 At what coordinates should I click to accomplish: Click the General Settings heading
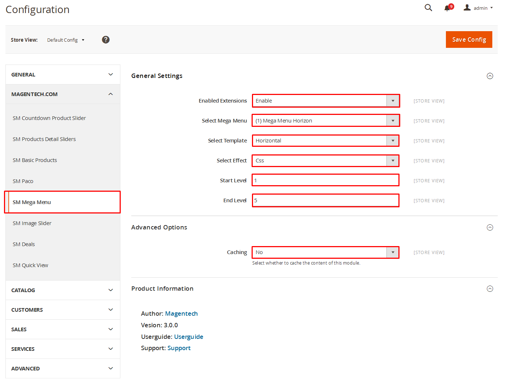tap(157, 76)
